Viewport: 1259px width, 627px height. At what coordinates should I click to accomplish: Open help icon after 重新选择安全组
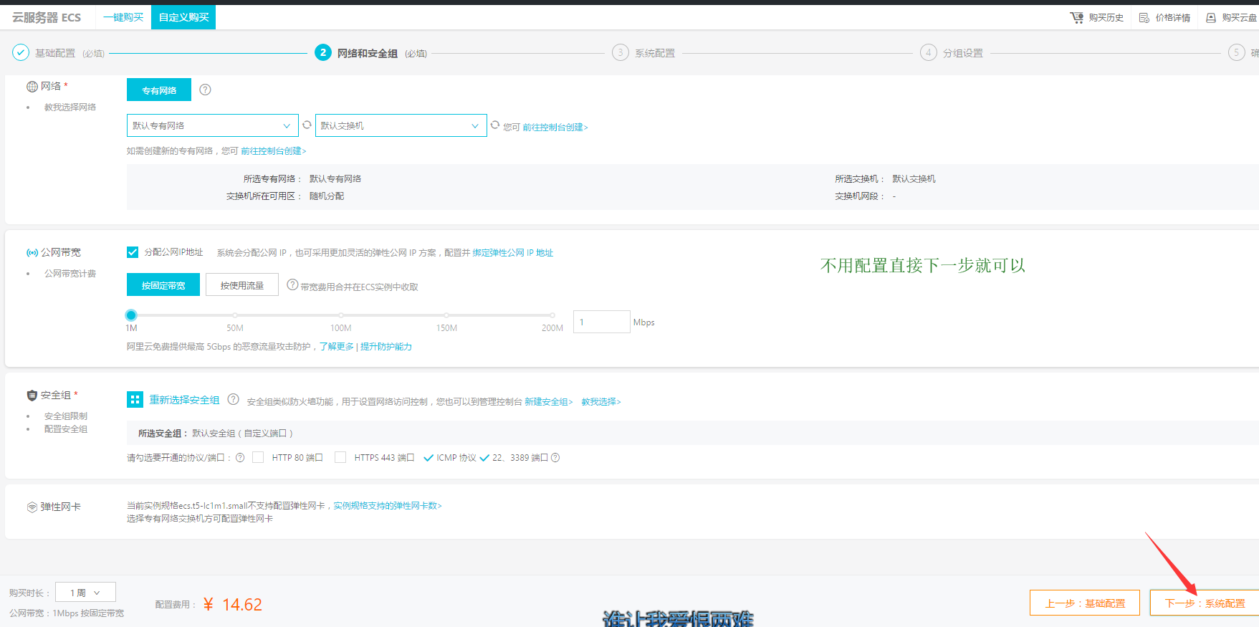(233, 399)
